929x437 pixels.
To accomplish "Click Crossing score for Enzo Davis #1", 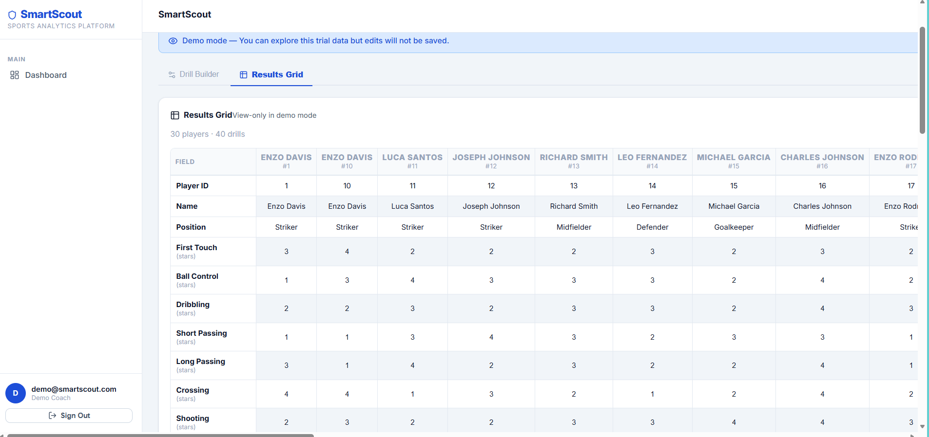I will (x=286, y=394).
